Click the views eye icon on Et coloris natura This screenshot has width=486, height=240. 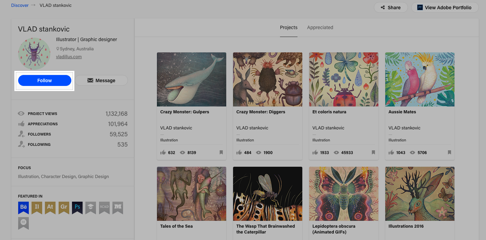(337, 152)
